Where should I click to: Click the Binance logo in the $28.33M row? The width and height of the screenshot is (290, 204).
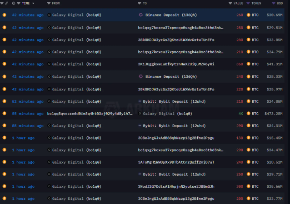pyautogui.click(x=141, y=76)
